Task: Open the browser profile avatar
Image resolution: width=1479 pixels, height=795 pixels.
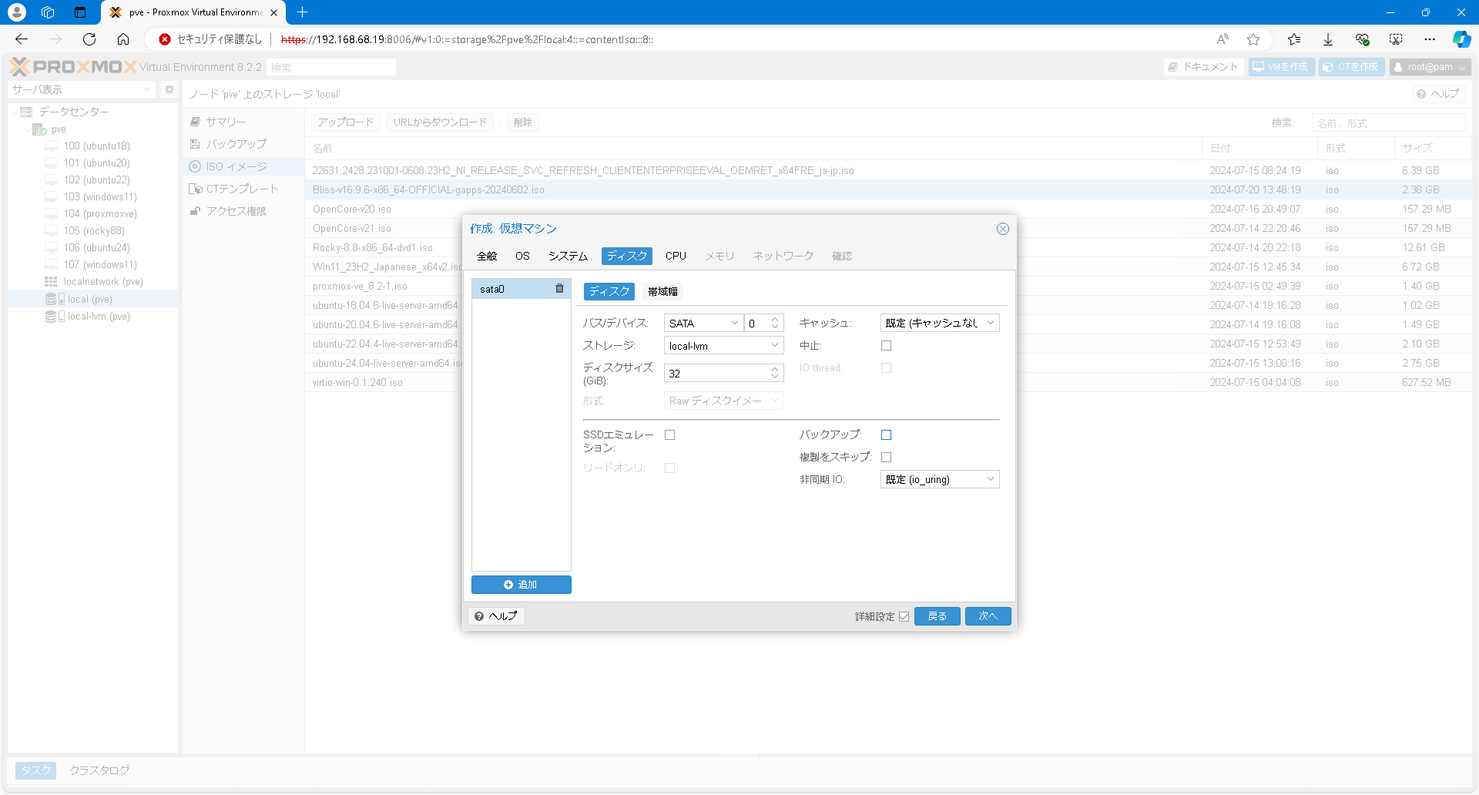Action: coord(17,12)
